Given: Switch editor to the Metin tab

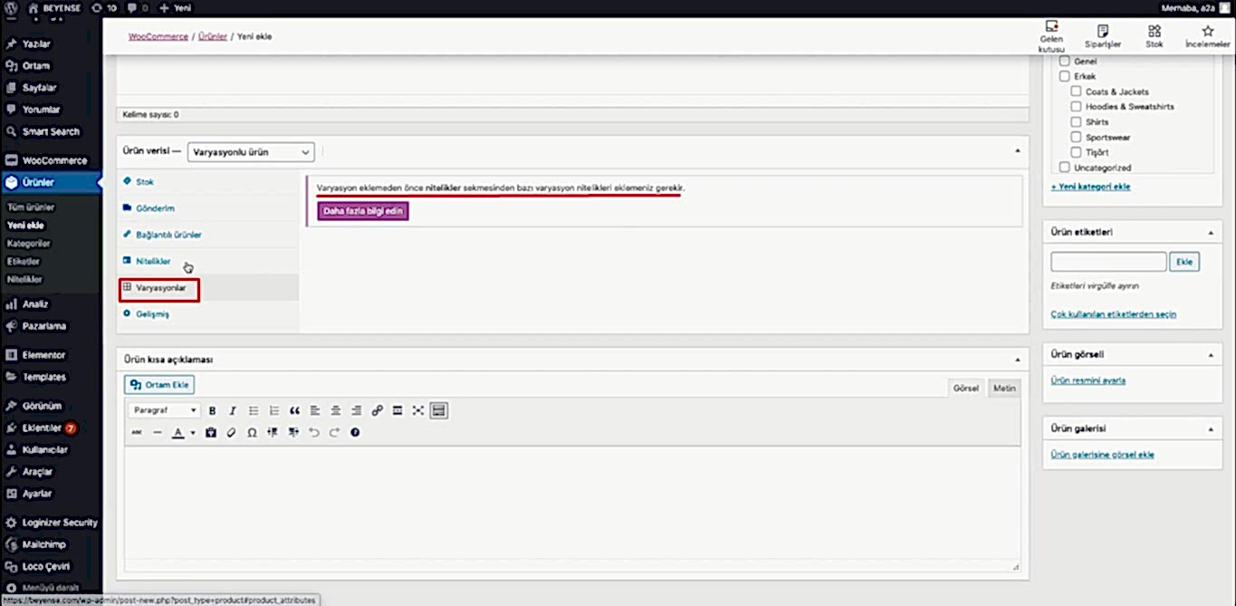Looking at the screenshot, I should [1004, 388].
